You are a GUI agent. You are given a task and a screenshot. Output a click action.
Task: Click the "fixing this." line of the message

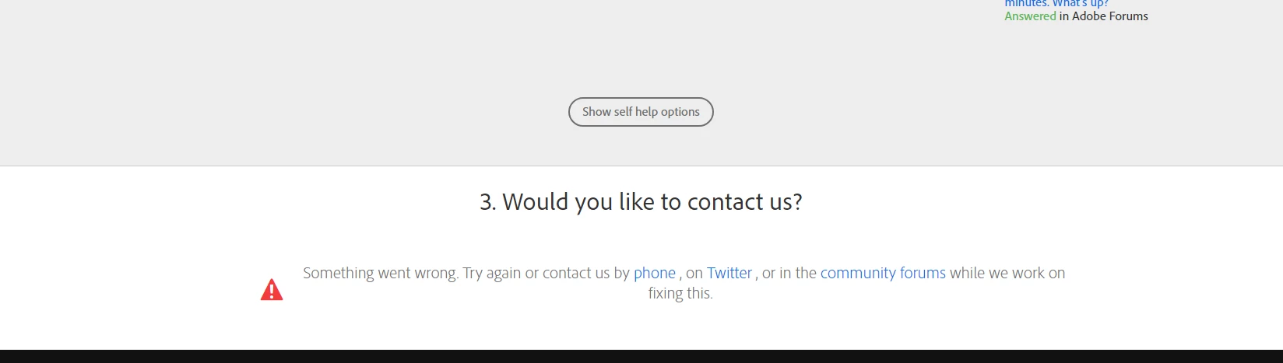[x=680, y=293]
